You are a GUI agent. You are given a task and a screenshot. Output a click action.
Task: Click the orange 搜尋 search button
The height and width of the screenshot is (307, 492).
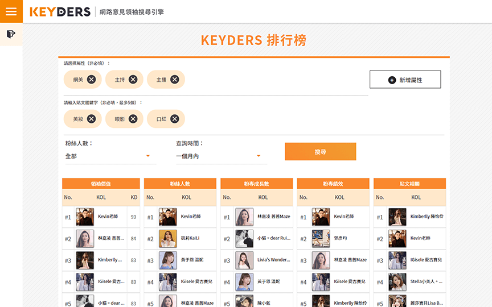coord(321,152)
